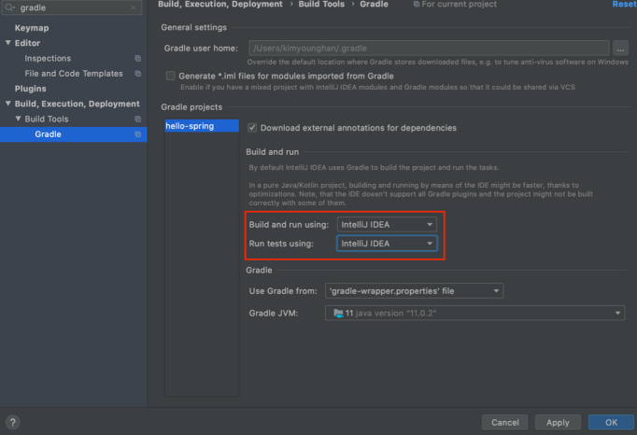637x435 pixels.
Task: Uncheck Download external annotations for dependencies
Action: [x=252, y=128]
